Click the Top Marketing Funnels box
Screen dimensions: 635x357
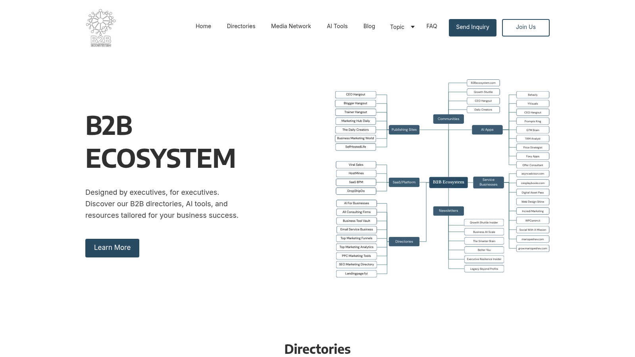click(356, 238)
